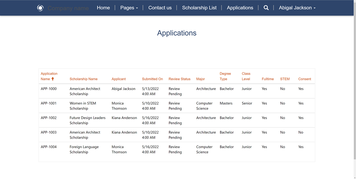This screenshot has width=356, height=179.
Task: Click the STEM column header
Action: point(285,79)
